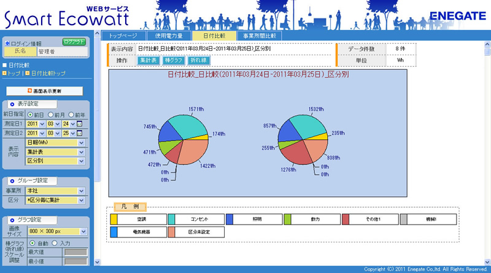Click the 管理者 name field
This screenshot has height=273, width=491.
(63, 52)
